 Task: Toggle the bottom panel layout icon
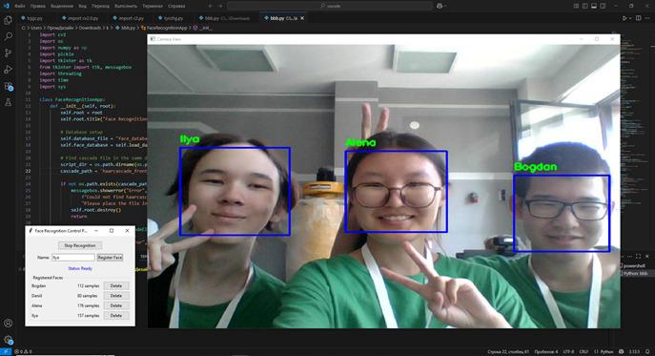click(x=594, y=6)
